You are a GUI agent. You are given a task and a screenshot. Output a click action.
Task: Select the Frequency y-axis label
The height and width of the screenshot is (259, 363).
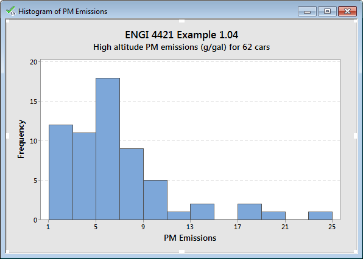click(21, 139)
